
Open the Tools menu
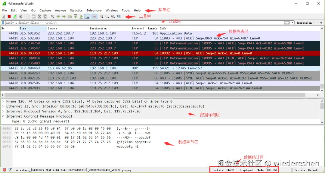click(126, 10)
